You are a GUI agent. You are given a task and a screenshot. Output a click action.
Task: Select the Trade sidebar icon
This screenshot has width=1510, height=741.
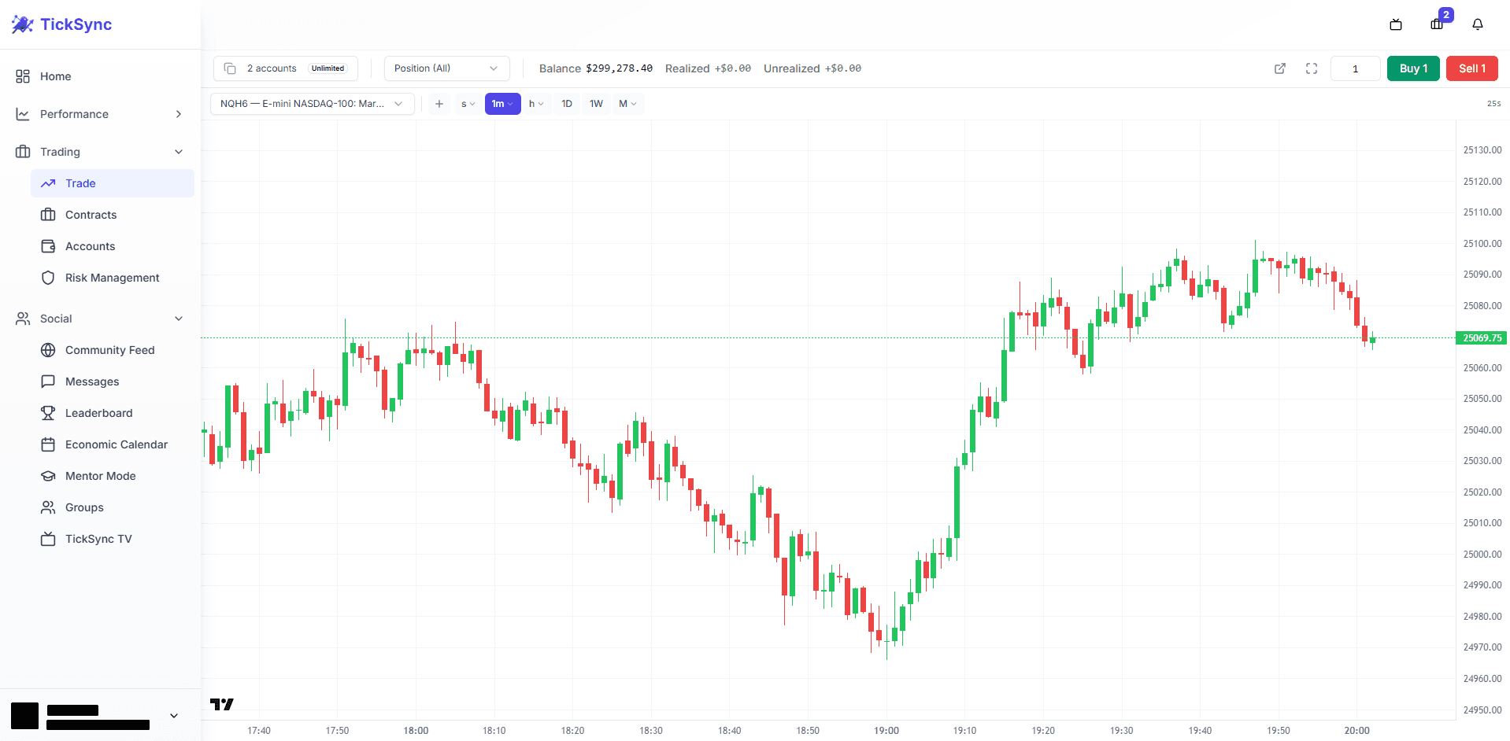48,182
